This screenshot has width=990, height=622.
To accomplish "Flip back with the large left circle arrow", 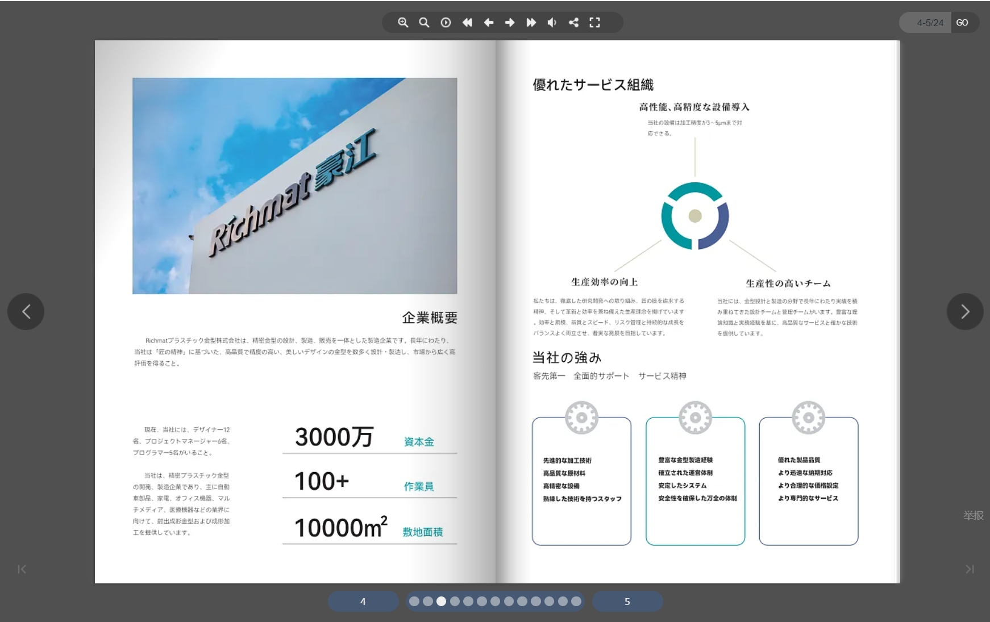I will pyautogui.click(x=26, y=311).
